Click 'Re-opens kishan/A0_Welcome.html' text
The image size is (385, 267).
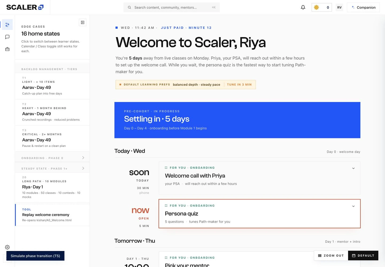click(47, 220)
